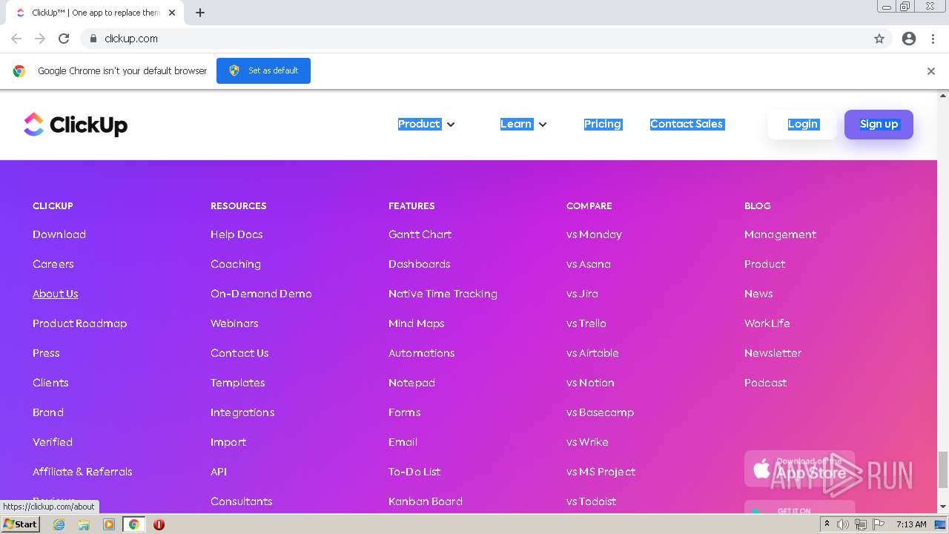The width and height of the screenshot is (949, 534).
Task: Open the Mind Maps link
Action: 417,323
